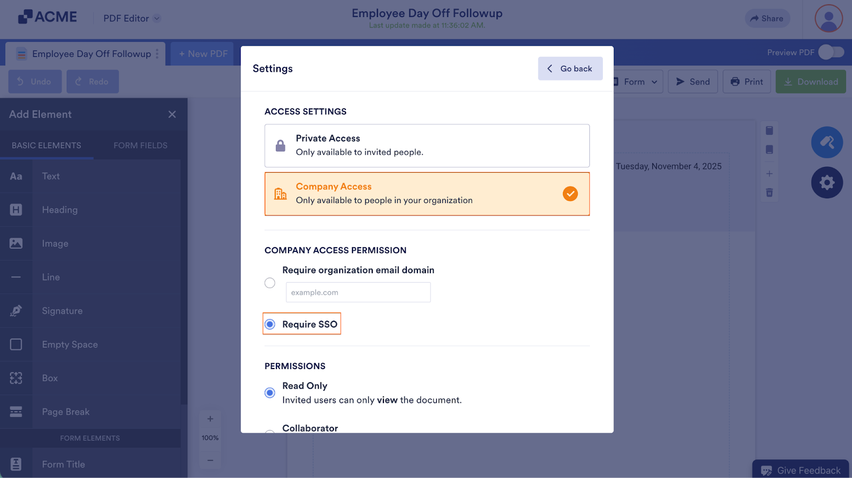Click the Signature element icon
Screen dimensions: 852x478
tap(16, 311)
